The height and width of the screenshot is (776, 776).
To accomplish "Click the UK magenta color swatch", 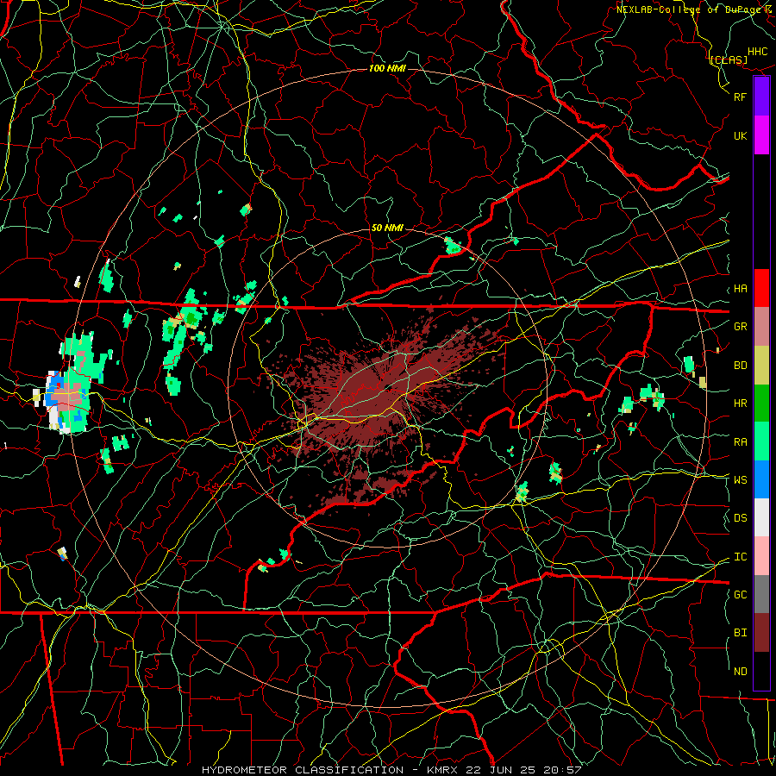I will pos(761,135).
